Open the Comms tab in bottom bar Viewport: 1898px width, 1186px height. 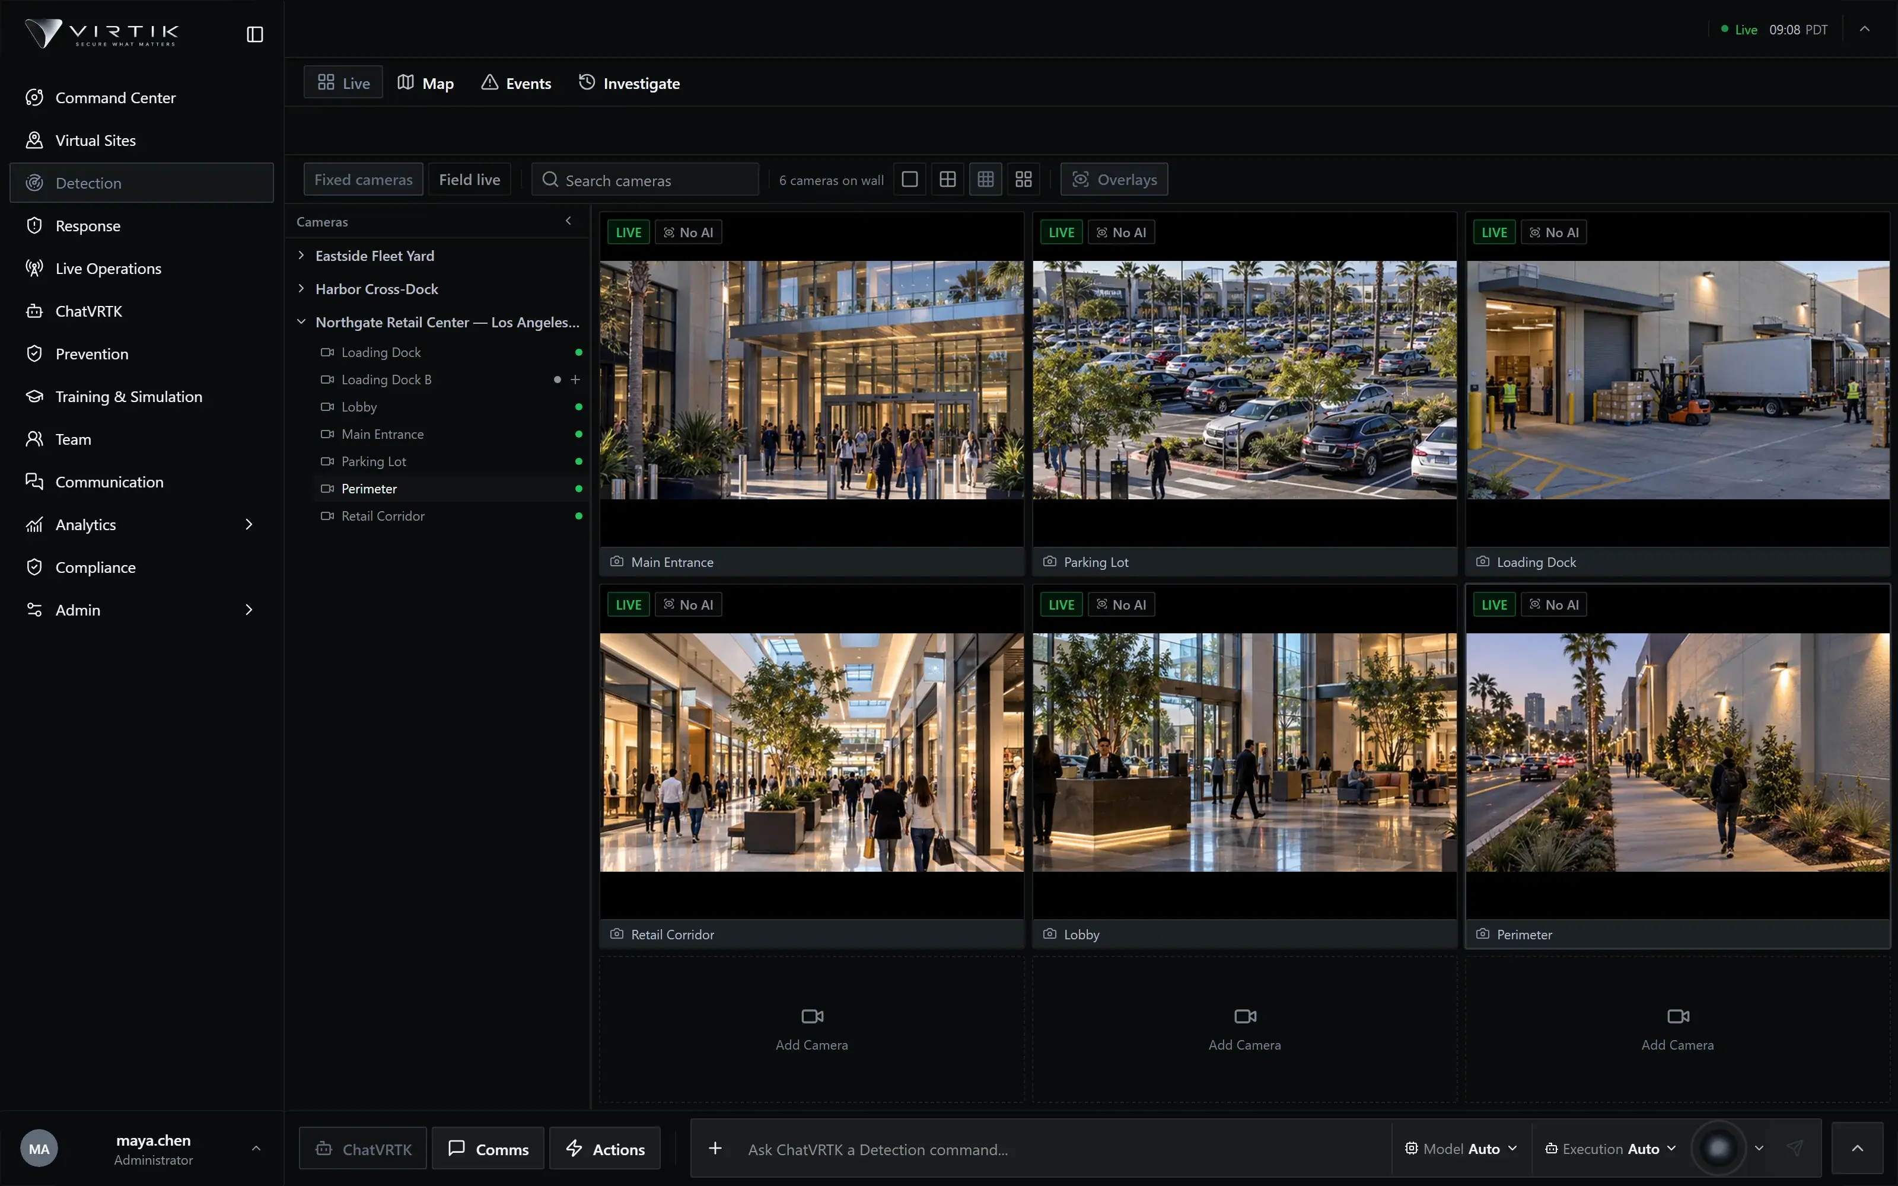point(488,1149)
